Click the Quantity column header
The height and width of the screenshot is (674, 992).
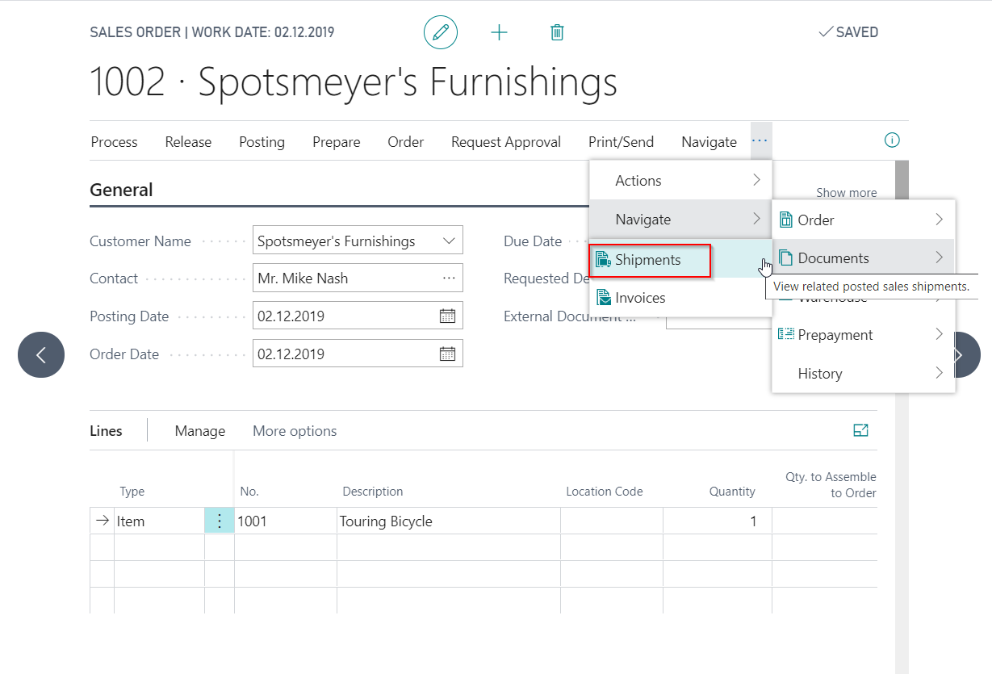click(732, 492)
